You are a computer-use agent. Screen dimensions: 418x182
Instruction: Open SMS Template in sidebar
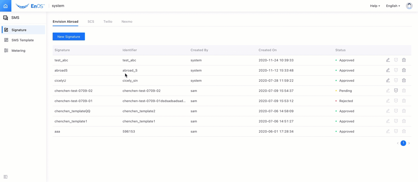[x=22, y=40]
